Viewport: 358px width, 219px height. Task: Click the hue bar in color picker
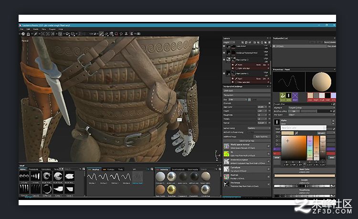310,148
